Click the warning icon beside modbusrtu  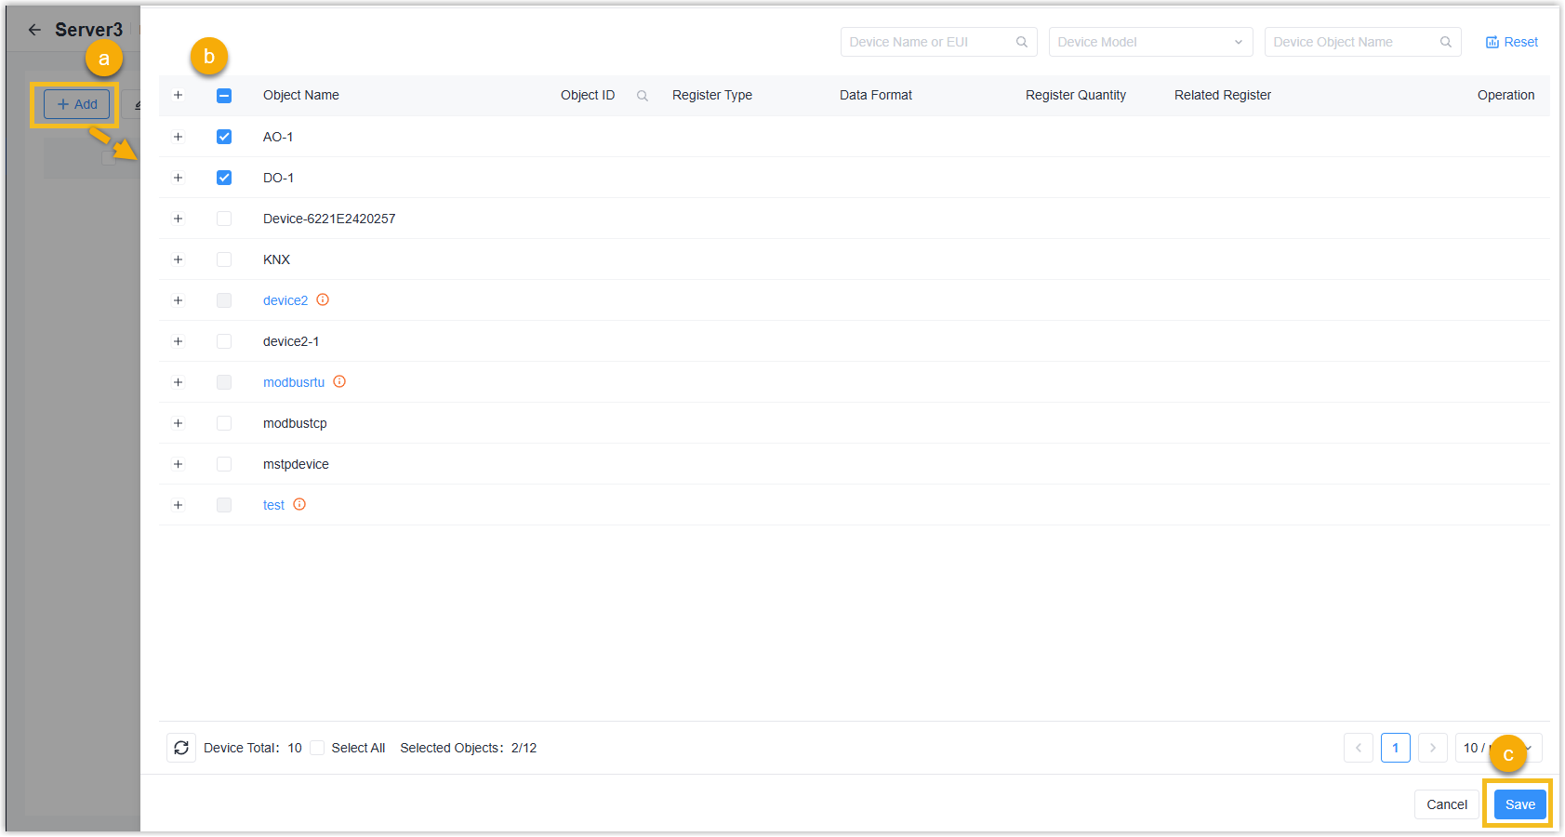pyautogui.click(x=339, y=381)
